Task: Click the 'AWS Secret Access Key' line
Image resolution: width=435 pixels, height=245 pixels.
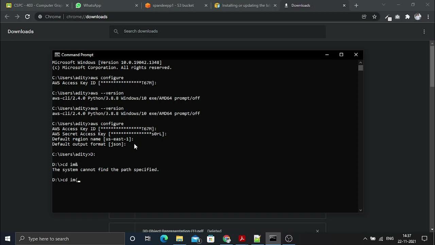Action: pos(109,134)
